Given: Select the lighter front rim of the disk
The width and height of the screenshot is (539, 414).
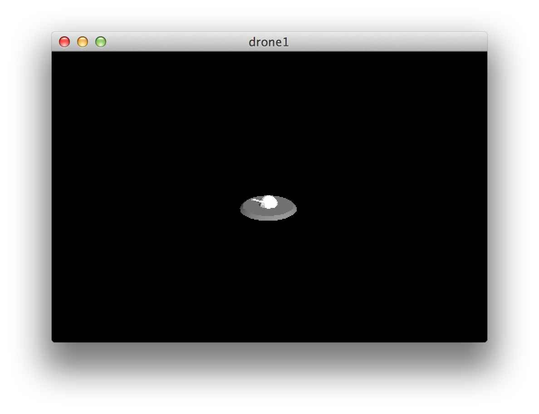Looking at the screenshot, I should point(268,218).
